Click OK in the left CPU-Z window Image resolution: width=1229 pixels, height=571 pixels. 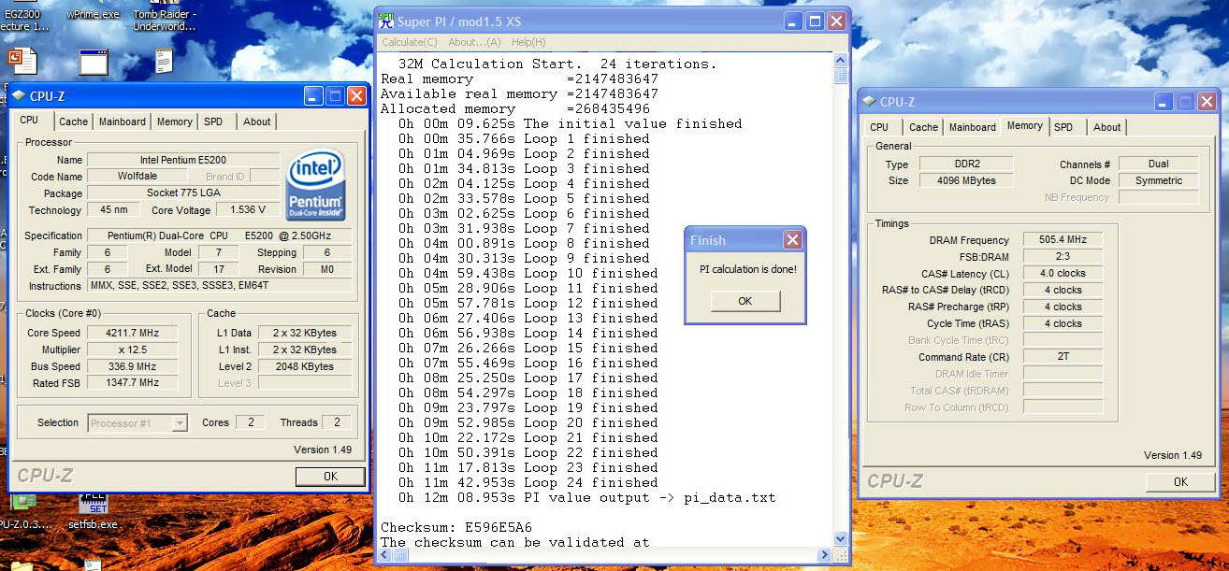coord(330,476)
